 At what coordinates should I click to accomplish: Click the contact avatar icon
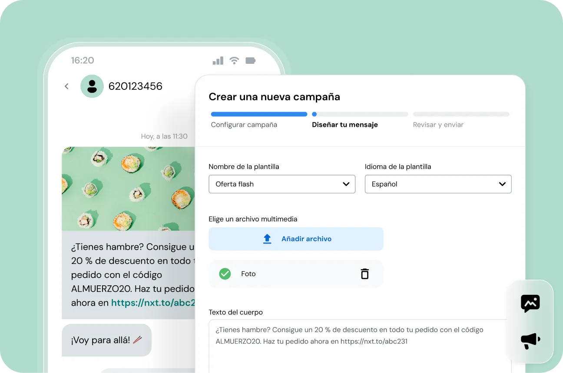92,86
